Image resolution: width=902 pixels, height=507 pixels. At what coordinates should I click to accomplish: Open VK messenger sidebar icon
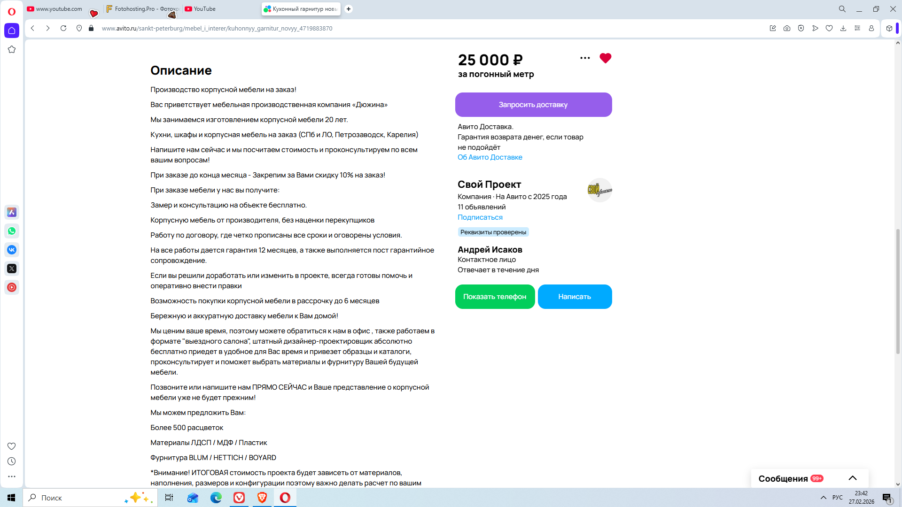[12, 250]
